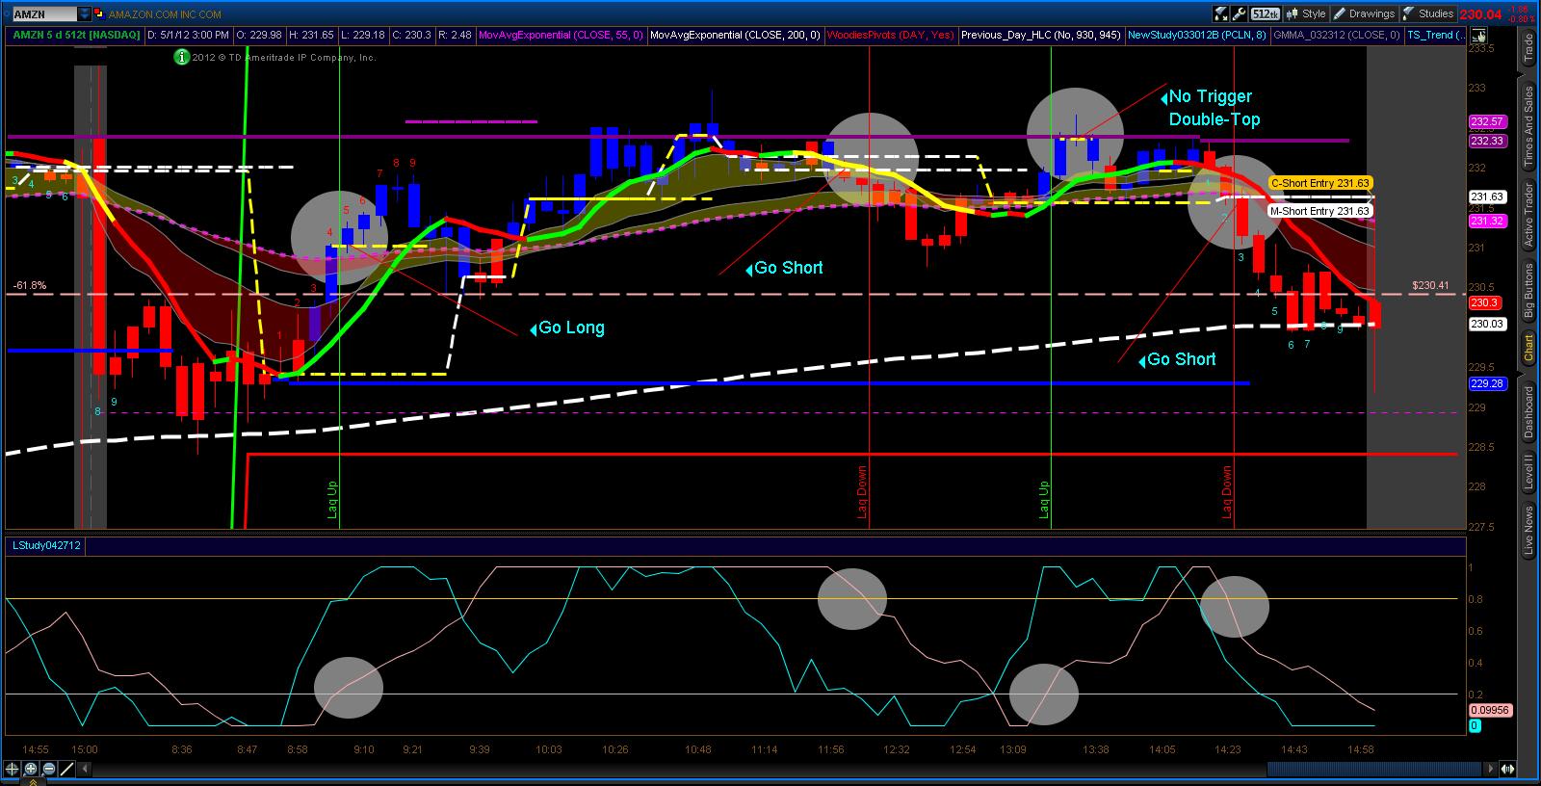Click the WoodiesPivots (DAY, Yes) study label
The width and height of the screenshot is (1541, 786).
[891, 36]
